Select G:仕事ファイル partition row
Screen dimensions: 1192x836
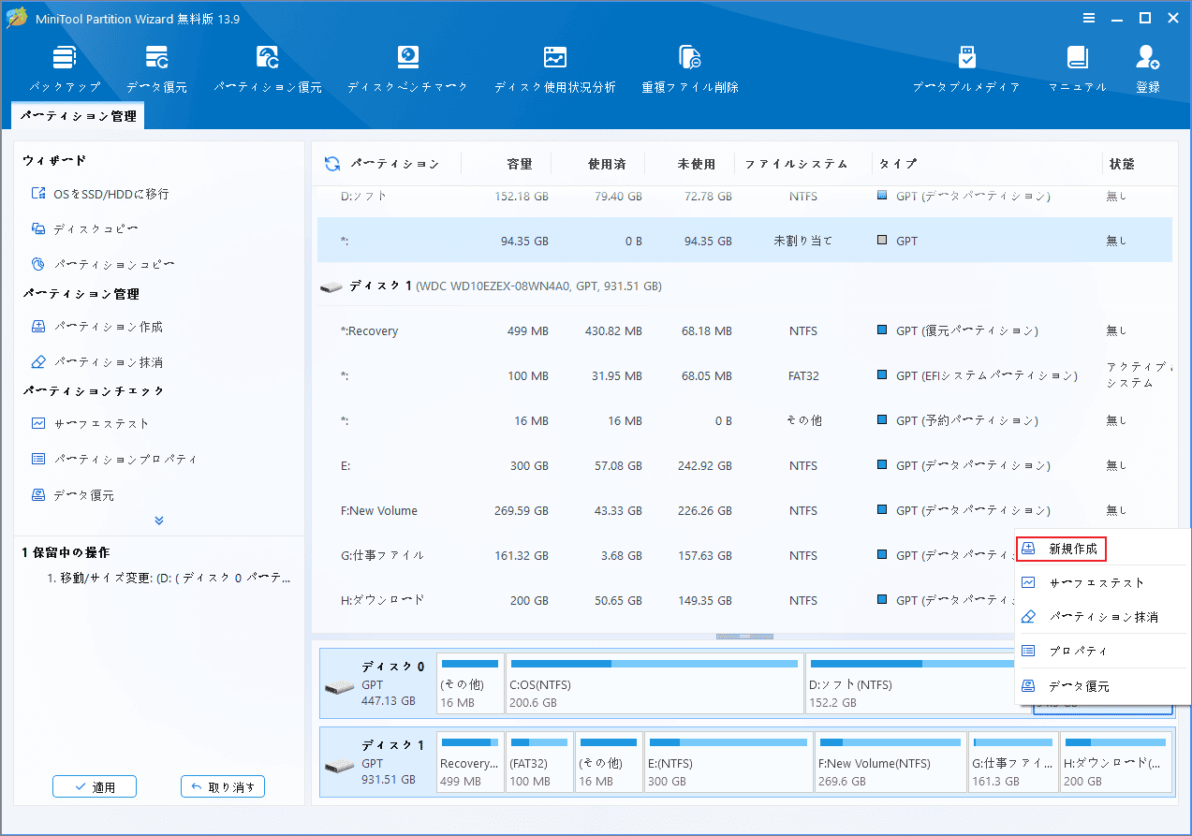click(x=667, y=555)
